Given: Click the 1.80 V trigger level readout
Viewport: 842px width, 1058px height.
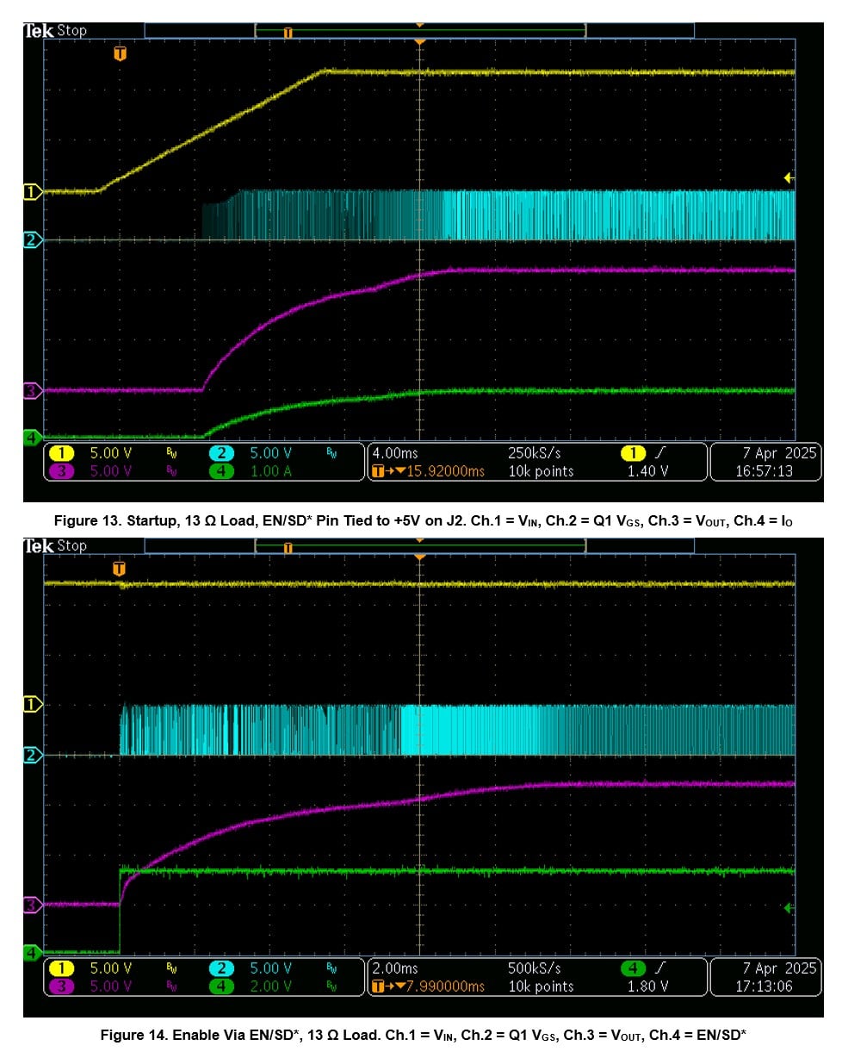Looking at the screenshot, I should pos(648,986).
